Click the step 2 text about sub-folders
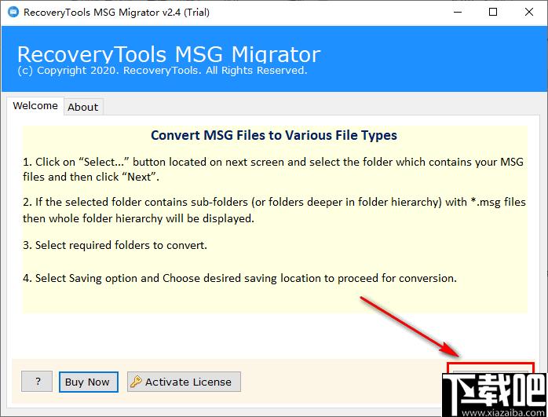The width and height of the screenshot is (548, 417). [274, 210]
